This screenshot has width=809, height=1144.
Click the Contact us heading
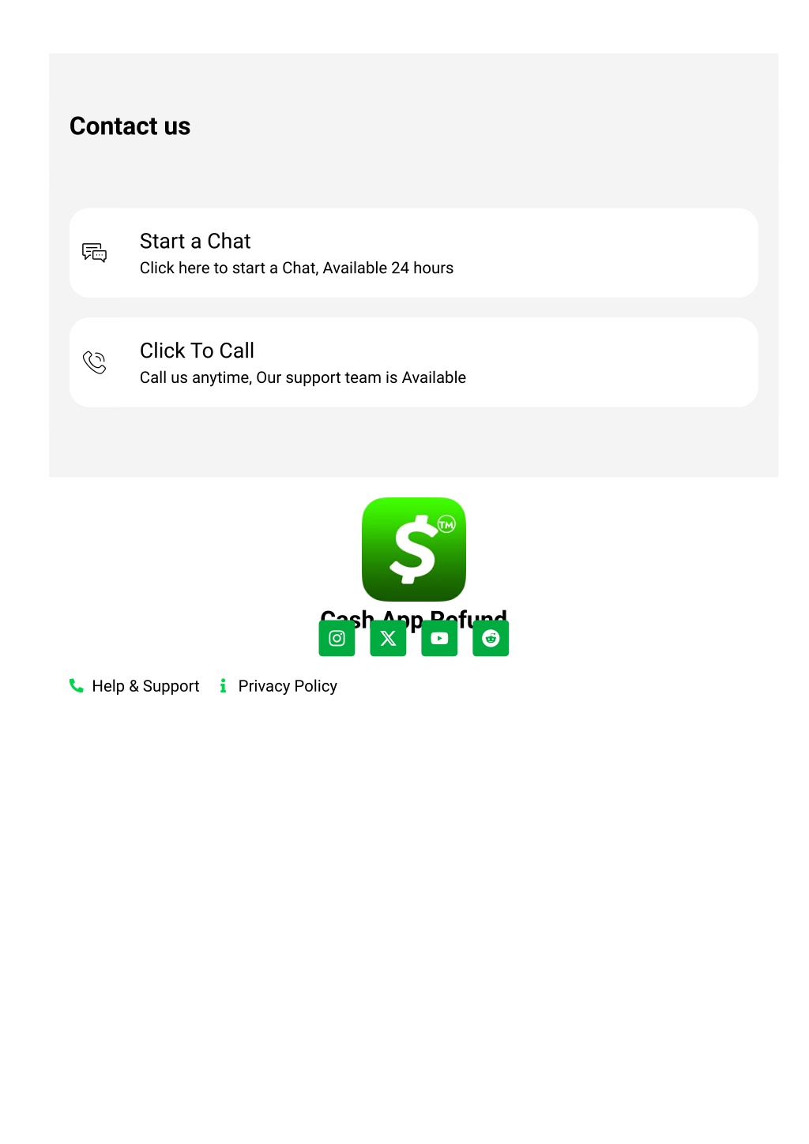[x=130, y=126]
